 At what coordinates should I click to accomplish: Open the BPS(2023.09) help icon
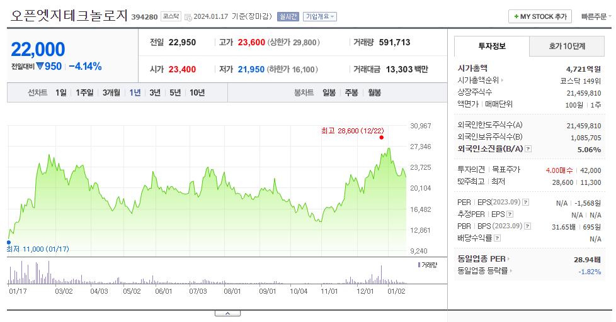[x=528, y=226]
